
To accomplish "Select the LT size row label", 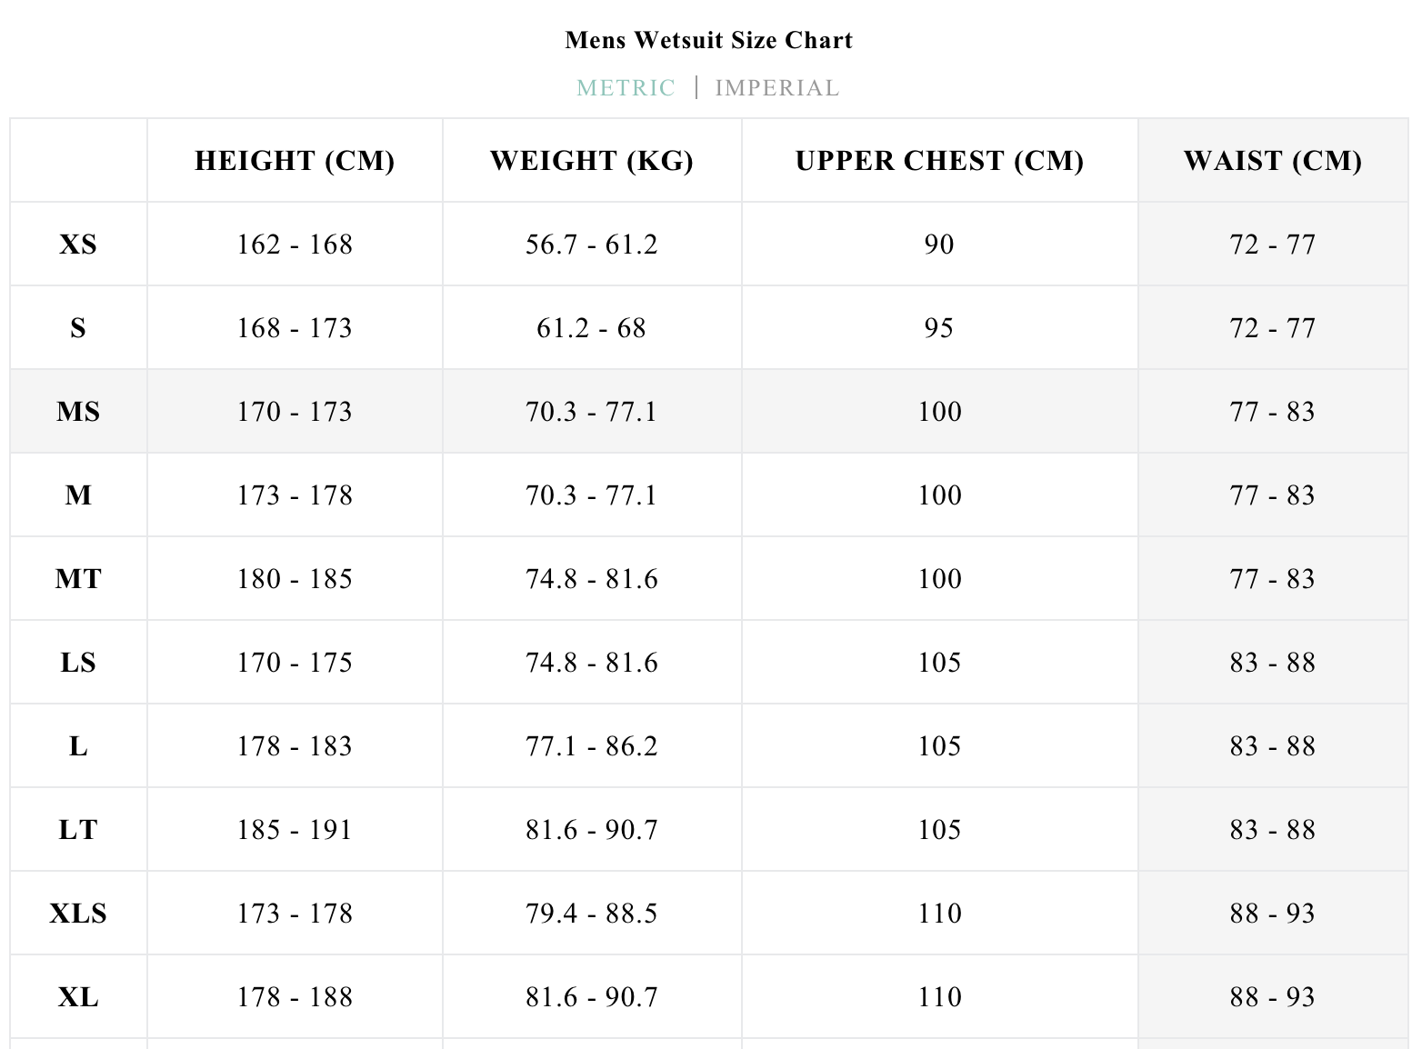I will coord(78,830).
